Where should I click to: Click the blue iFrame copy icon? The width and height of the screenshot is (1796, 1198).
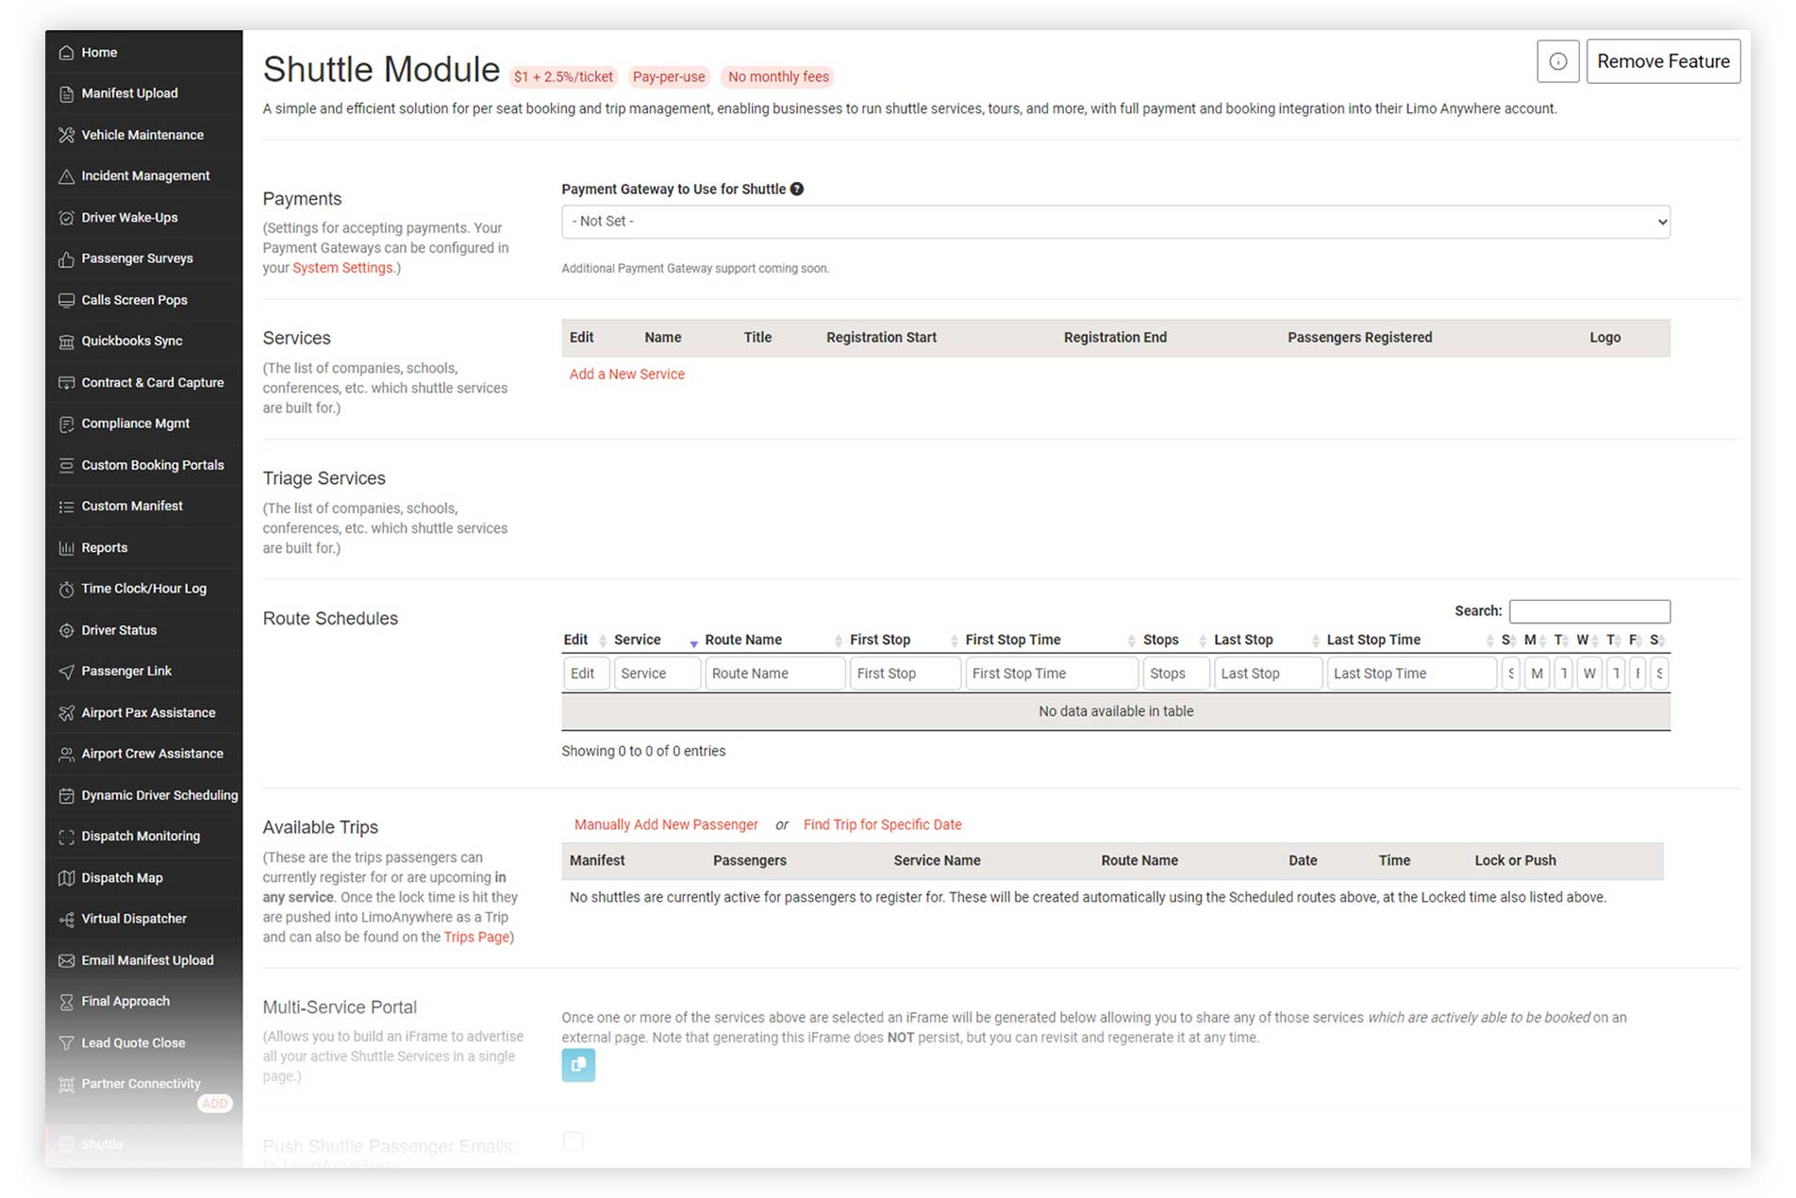578,1065
